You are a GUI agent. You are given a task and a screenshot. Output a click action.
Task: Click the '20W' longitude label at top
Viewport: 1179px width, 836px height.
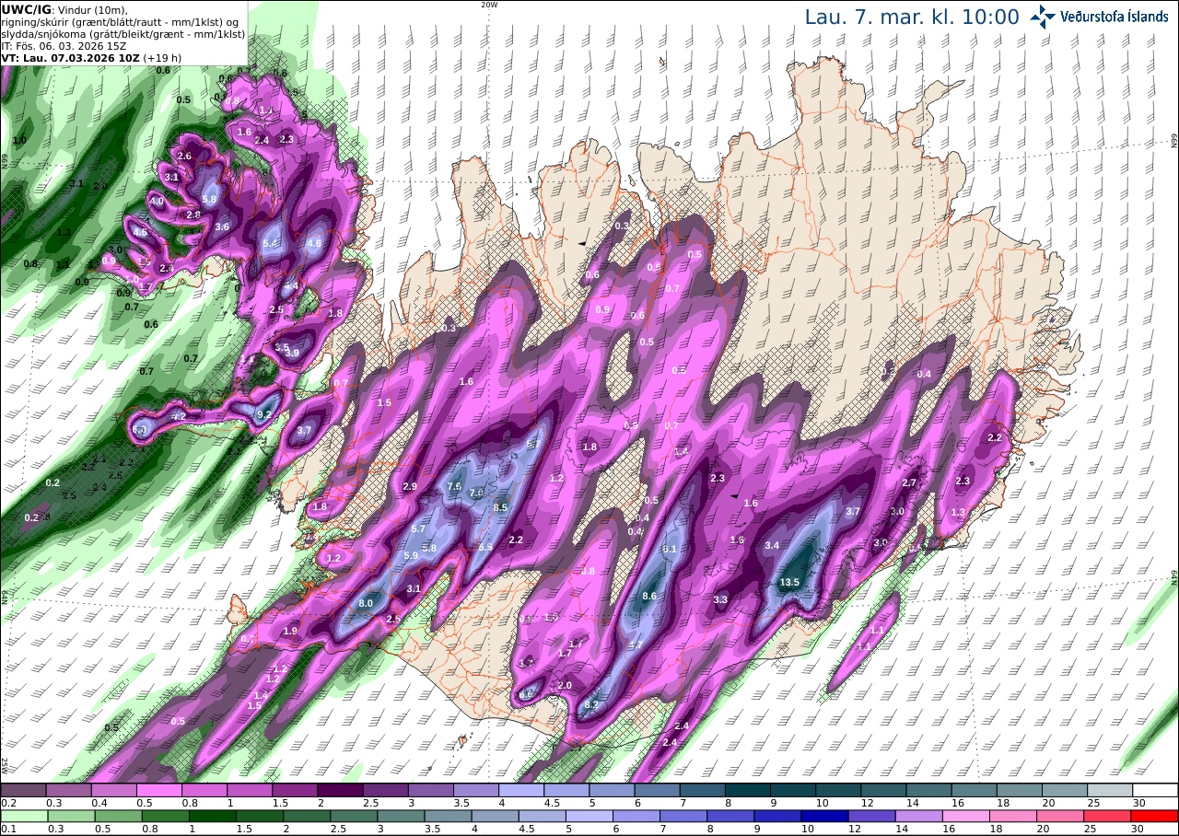(x=489, y=5)
